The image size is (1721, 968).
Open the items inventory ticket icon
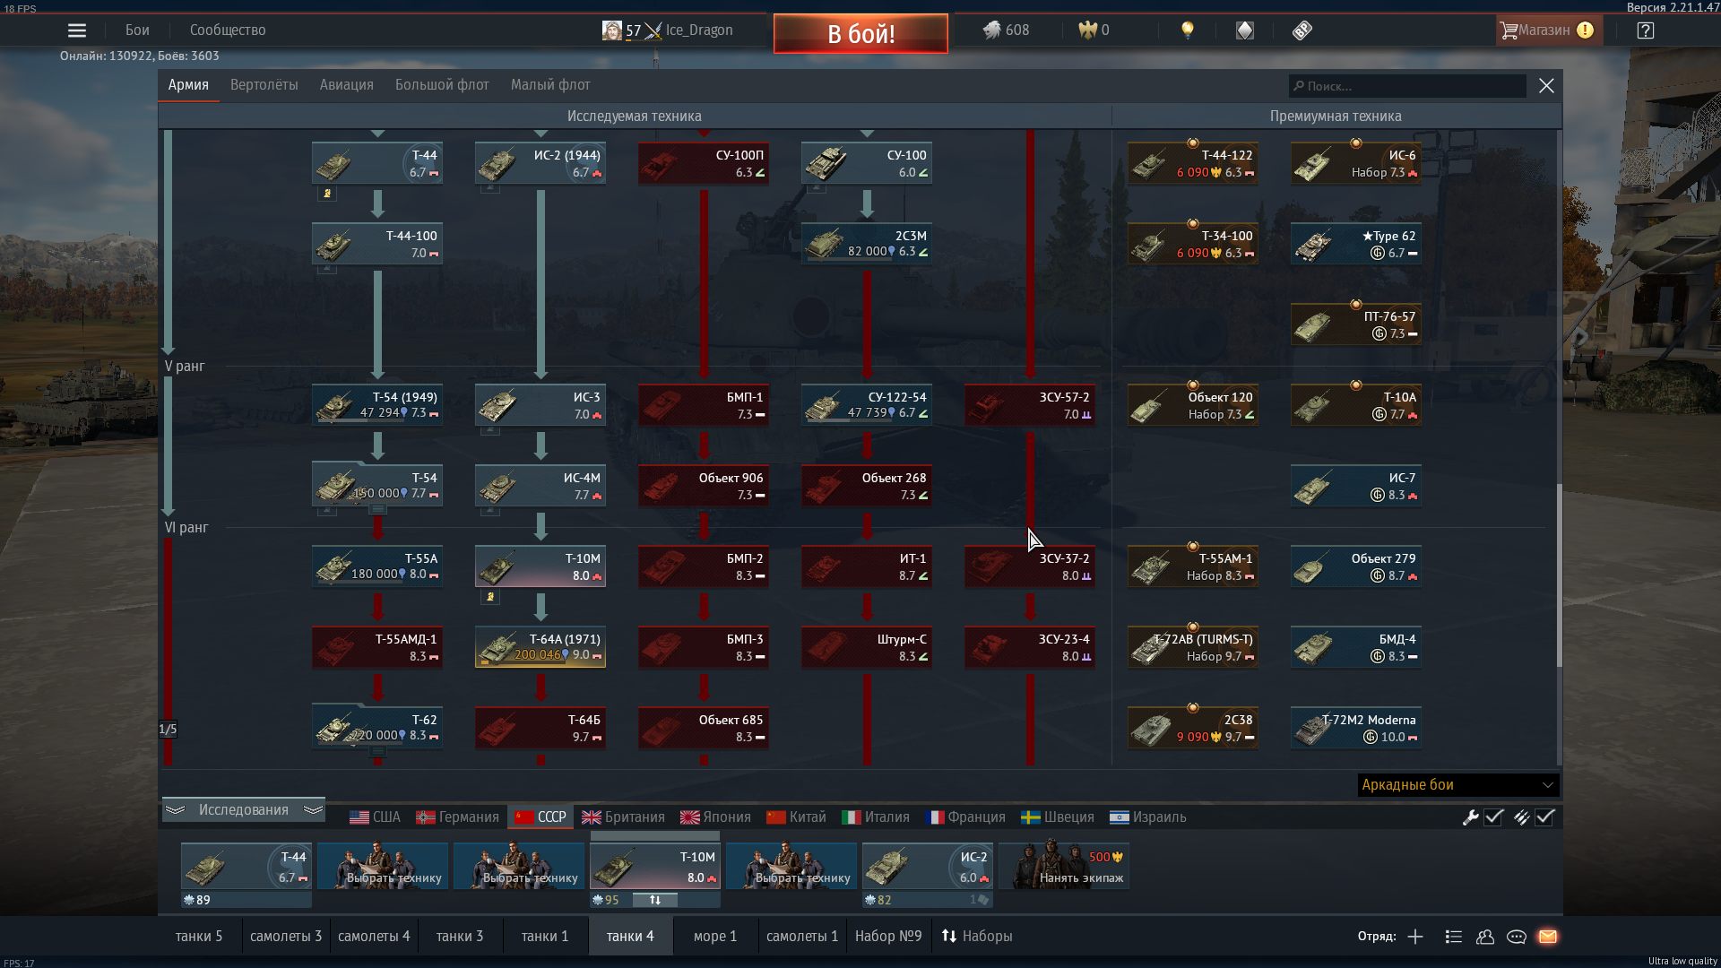pos(1302,30)
